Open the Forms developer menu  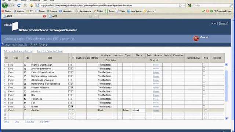[x=40, y=11]
